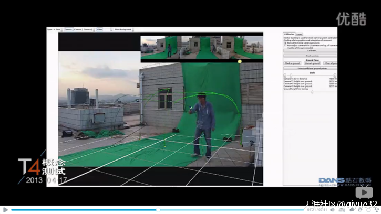Click the Mark as ground button

[x=293, y=63]
